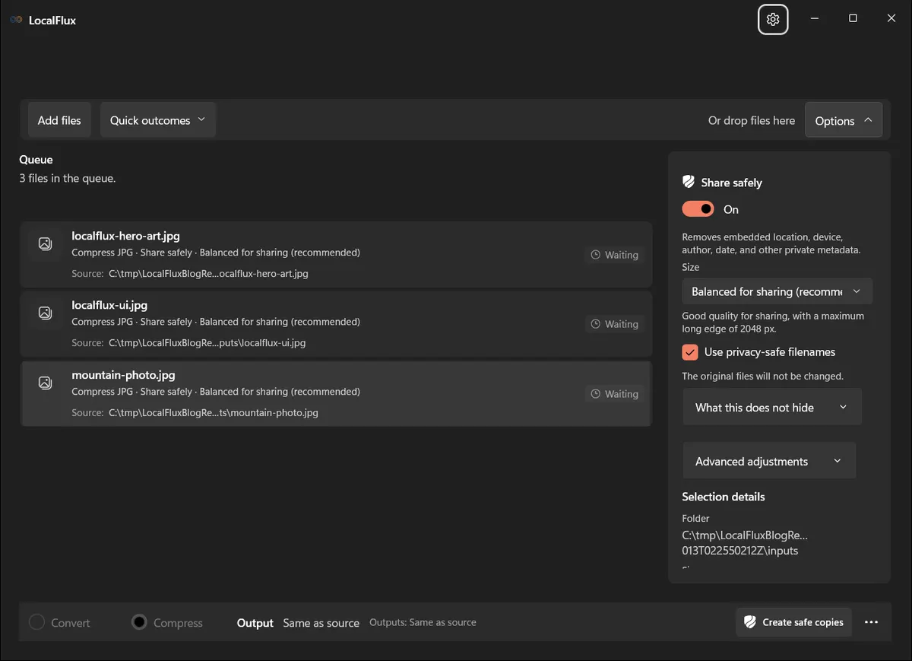Click folder path C:\tmp\LocalFluxBlogRe...
The image size is (912, 661).
745,543
